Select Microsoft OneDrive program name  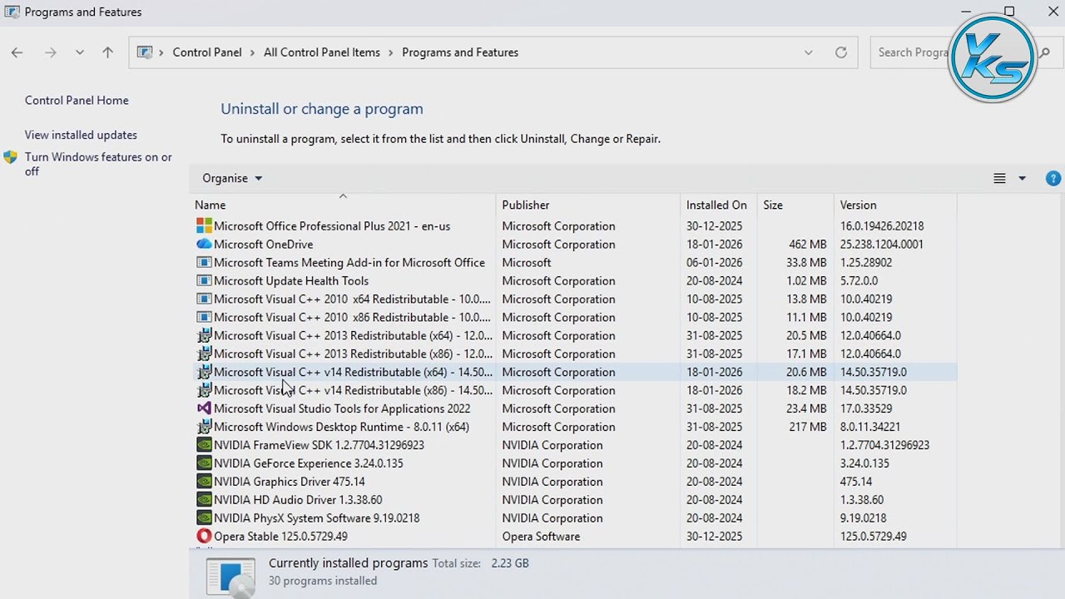click(264, 245)
